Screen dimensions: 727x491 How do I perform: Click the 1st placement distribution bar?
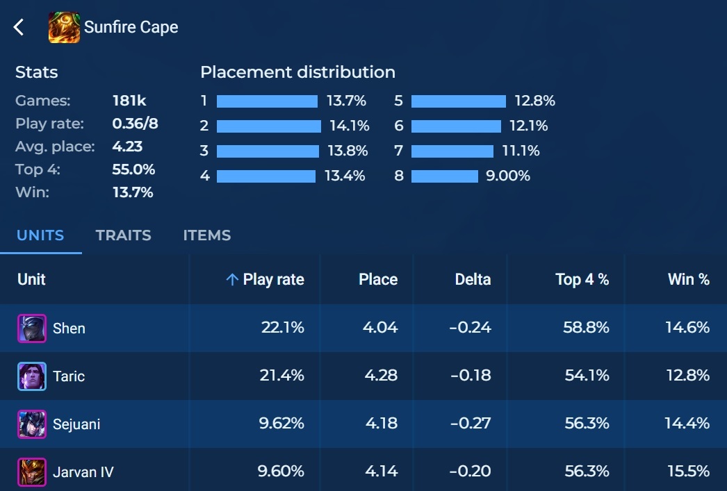[x=267, y=101]
